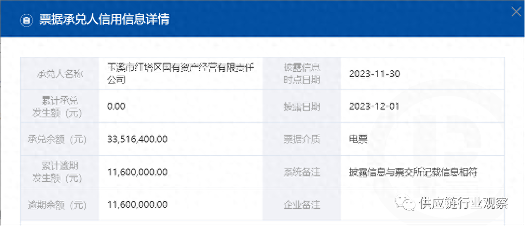This screenshot has height=226, width=525.
Task: Select the acceptor company name text
Action: (180, 74)
